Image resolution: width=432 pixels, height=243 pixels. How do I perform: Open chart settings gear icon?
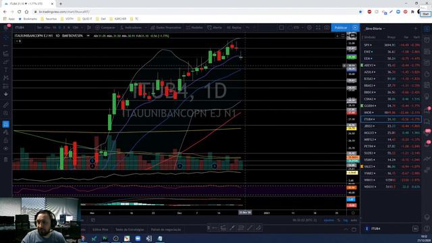tap(309, 28)
